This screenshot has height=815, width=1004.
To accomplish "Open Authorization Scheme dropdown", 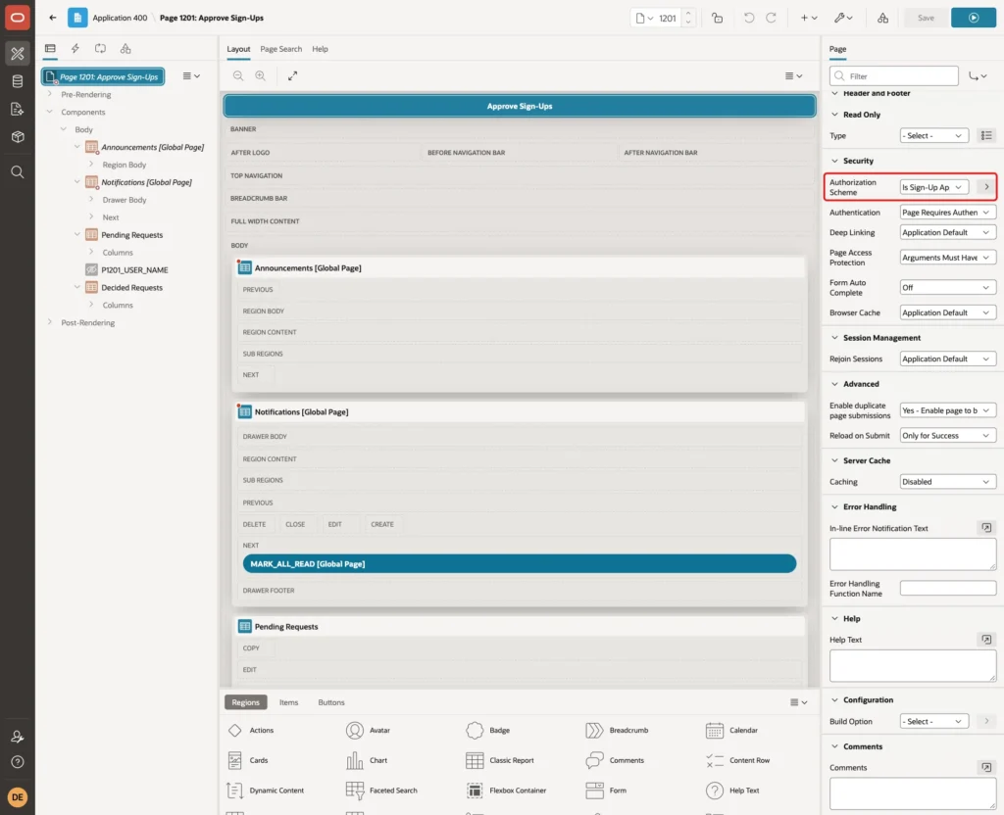I will pos(934,187).
